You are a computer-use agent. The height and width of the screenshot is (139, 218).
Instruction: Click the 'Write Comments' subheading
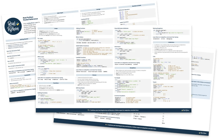[14, 83]
